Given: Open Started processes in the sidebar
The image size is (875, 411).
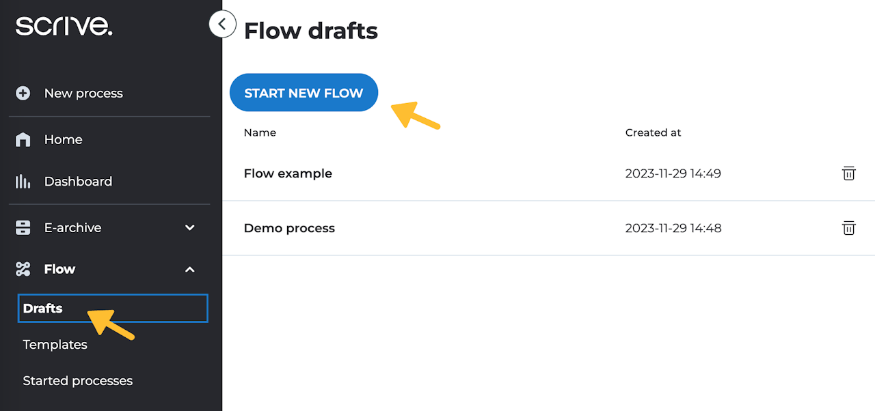Looking at the screenshot, I should [78, 381].
